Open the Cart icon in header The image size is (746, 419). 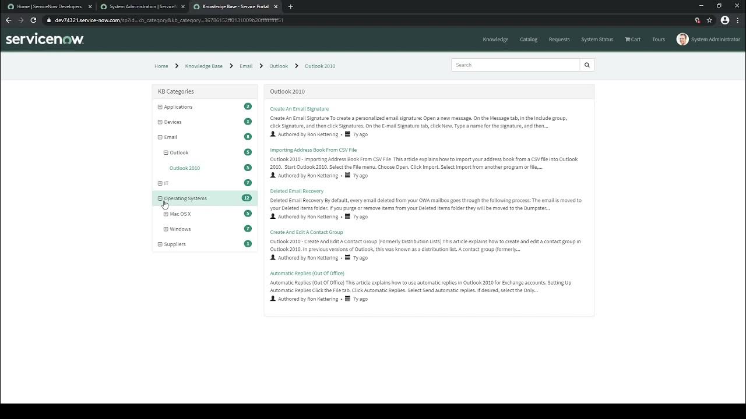632,40
